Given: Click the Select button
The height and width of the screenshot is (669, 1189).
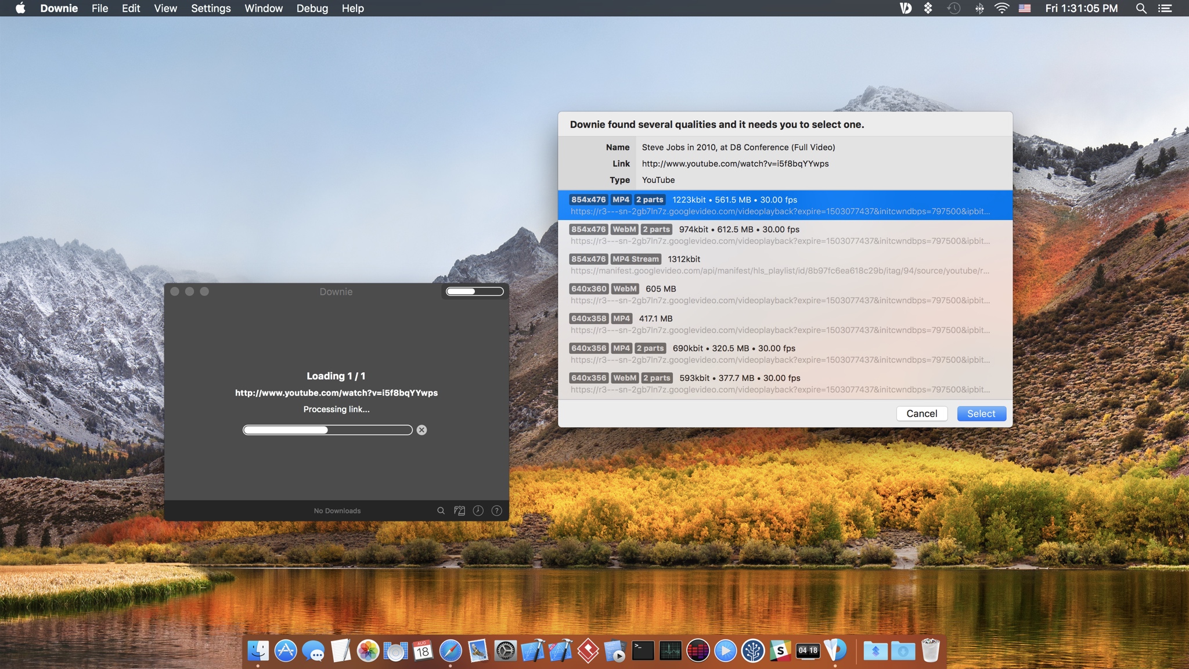Looking at the screenshot, I should click(981, 413).
